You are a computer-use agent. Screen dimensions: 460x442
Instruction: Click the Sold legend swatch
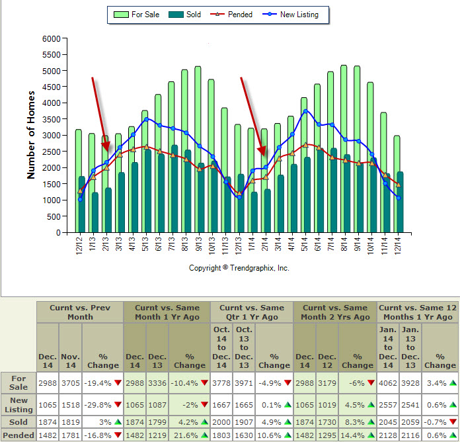(x=176, y=15)
